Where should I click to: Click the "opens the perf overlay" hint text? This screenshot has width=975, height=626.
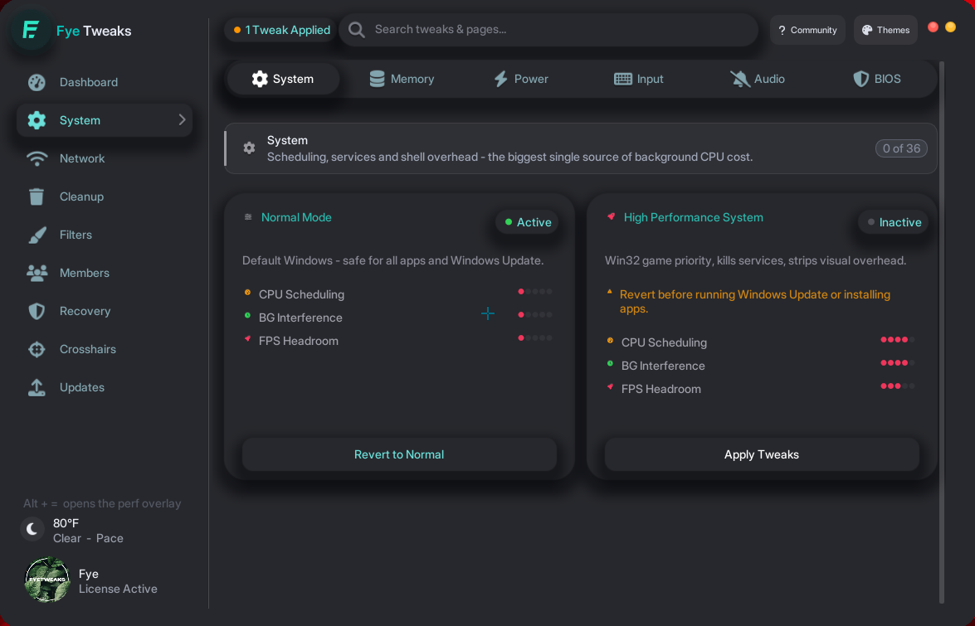click(x=122, y=503)
